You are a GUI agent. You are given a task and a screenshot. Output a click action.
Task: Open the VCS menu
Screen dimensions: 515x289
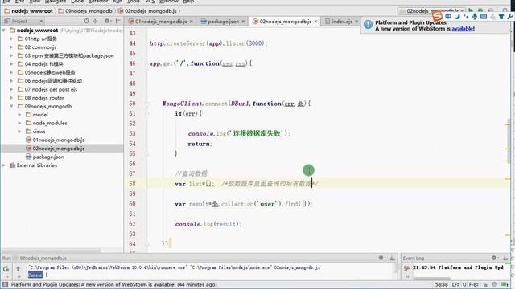pyautogui.click(x=150, y=2)
